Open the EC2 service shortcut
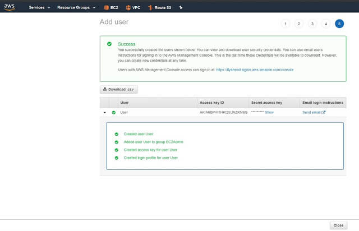The height and width of the screenshot is (231, 359). (x=110, y=8)
